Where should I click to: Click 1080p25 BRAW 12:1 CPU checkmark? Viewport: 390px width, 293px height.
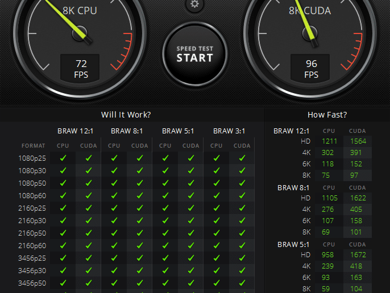point(63,158)
